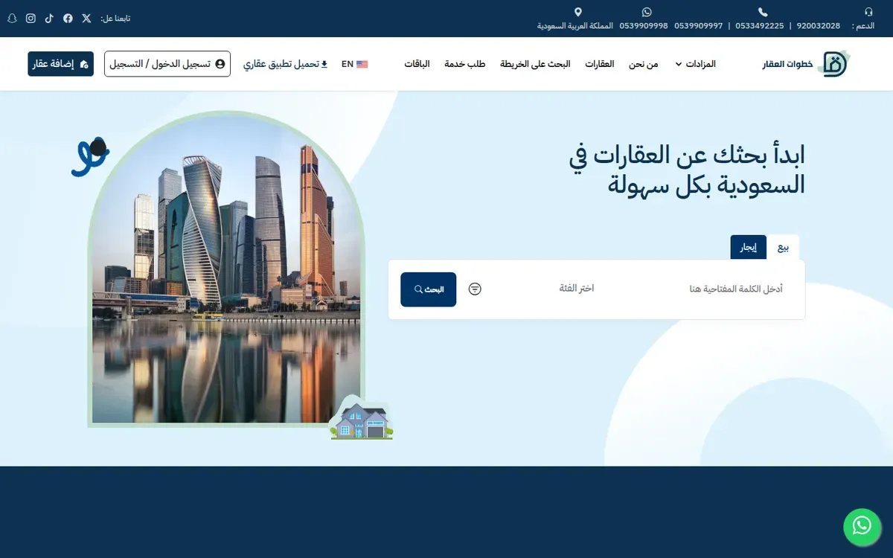This screenshot has height=558, width=893.
Task: Click the إضافة عقار button
Action: (x=60, y=64)
